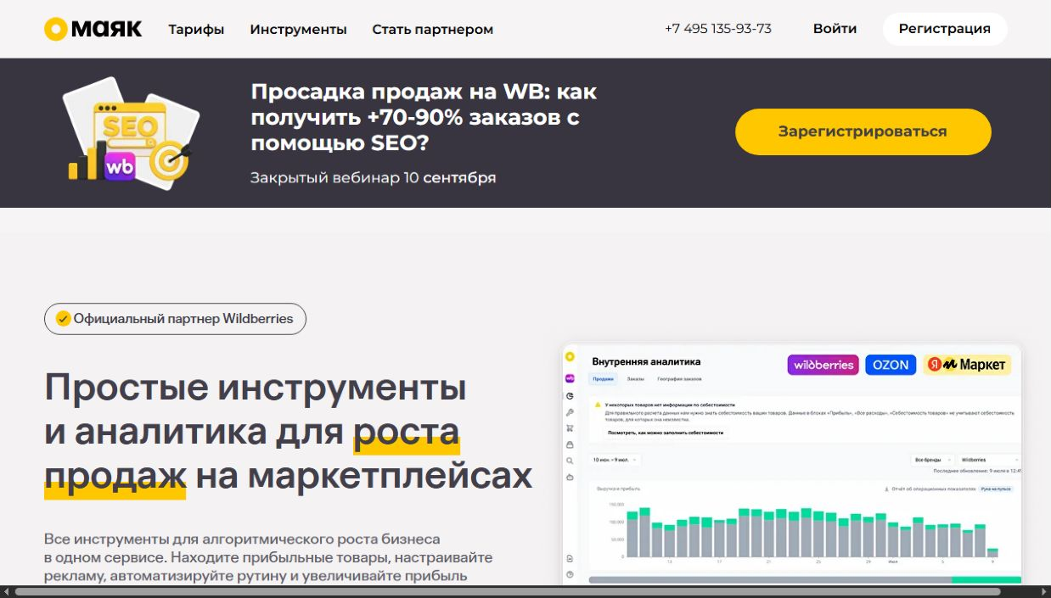Click the Войти login link
Viewport: 1051px width, 598px height.
[835, 28]
